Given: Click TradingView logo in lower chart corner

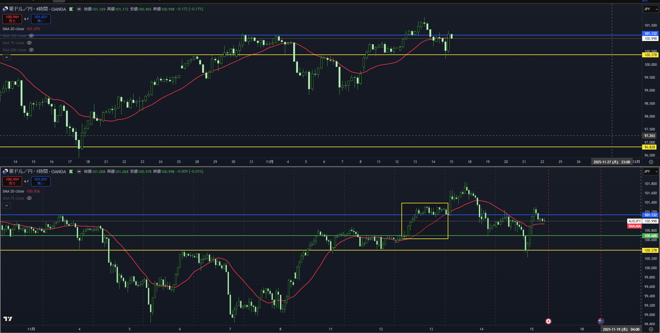Looking at the screenshot, I should (x=8, y=319).
